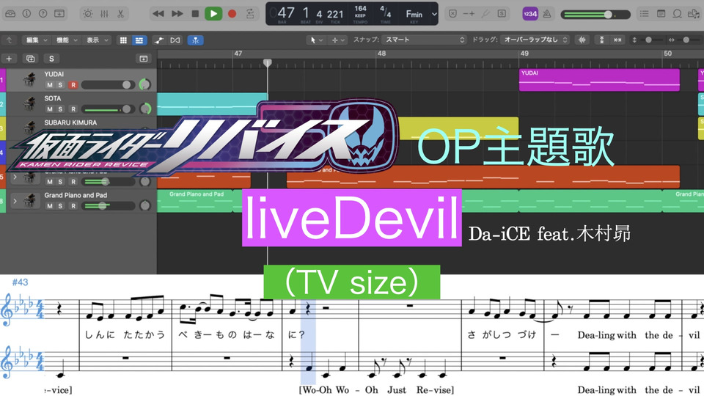Toggle the transport Solo S button
704x396 pixels.
(x=502, y=13)
